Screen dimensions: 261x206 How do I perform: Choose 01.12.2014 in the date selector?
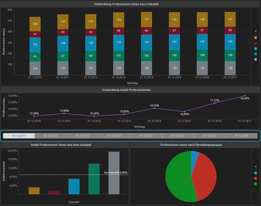pyautogui.click(x=114, y=136)
